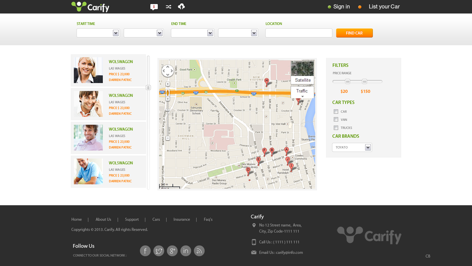
Task: Select map marker H
Action: tap(266, 82)
